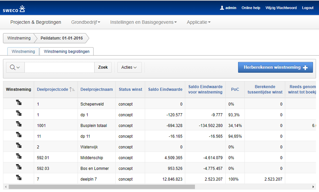The image size is (319, 192).
Task: Expand Instellingen en Basisgegevens menu
Action: pos(143,22)
